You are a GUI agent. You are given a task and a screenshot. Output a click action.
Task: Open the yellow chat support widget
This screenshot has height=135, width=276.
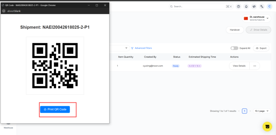[x=267, y=127]
